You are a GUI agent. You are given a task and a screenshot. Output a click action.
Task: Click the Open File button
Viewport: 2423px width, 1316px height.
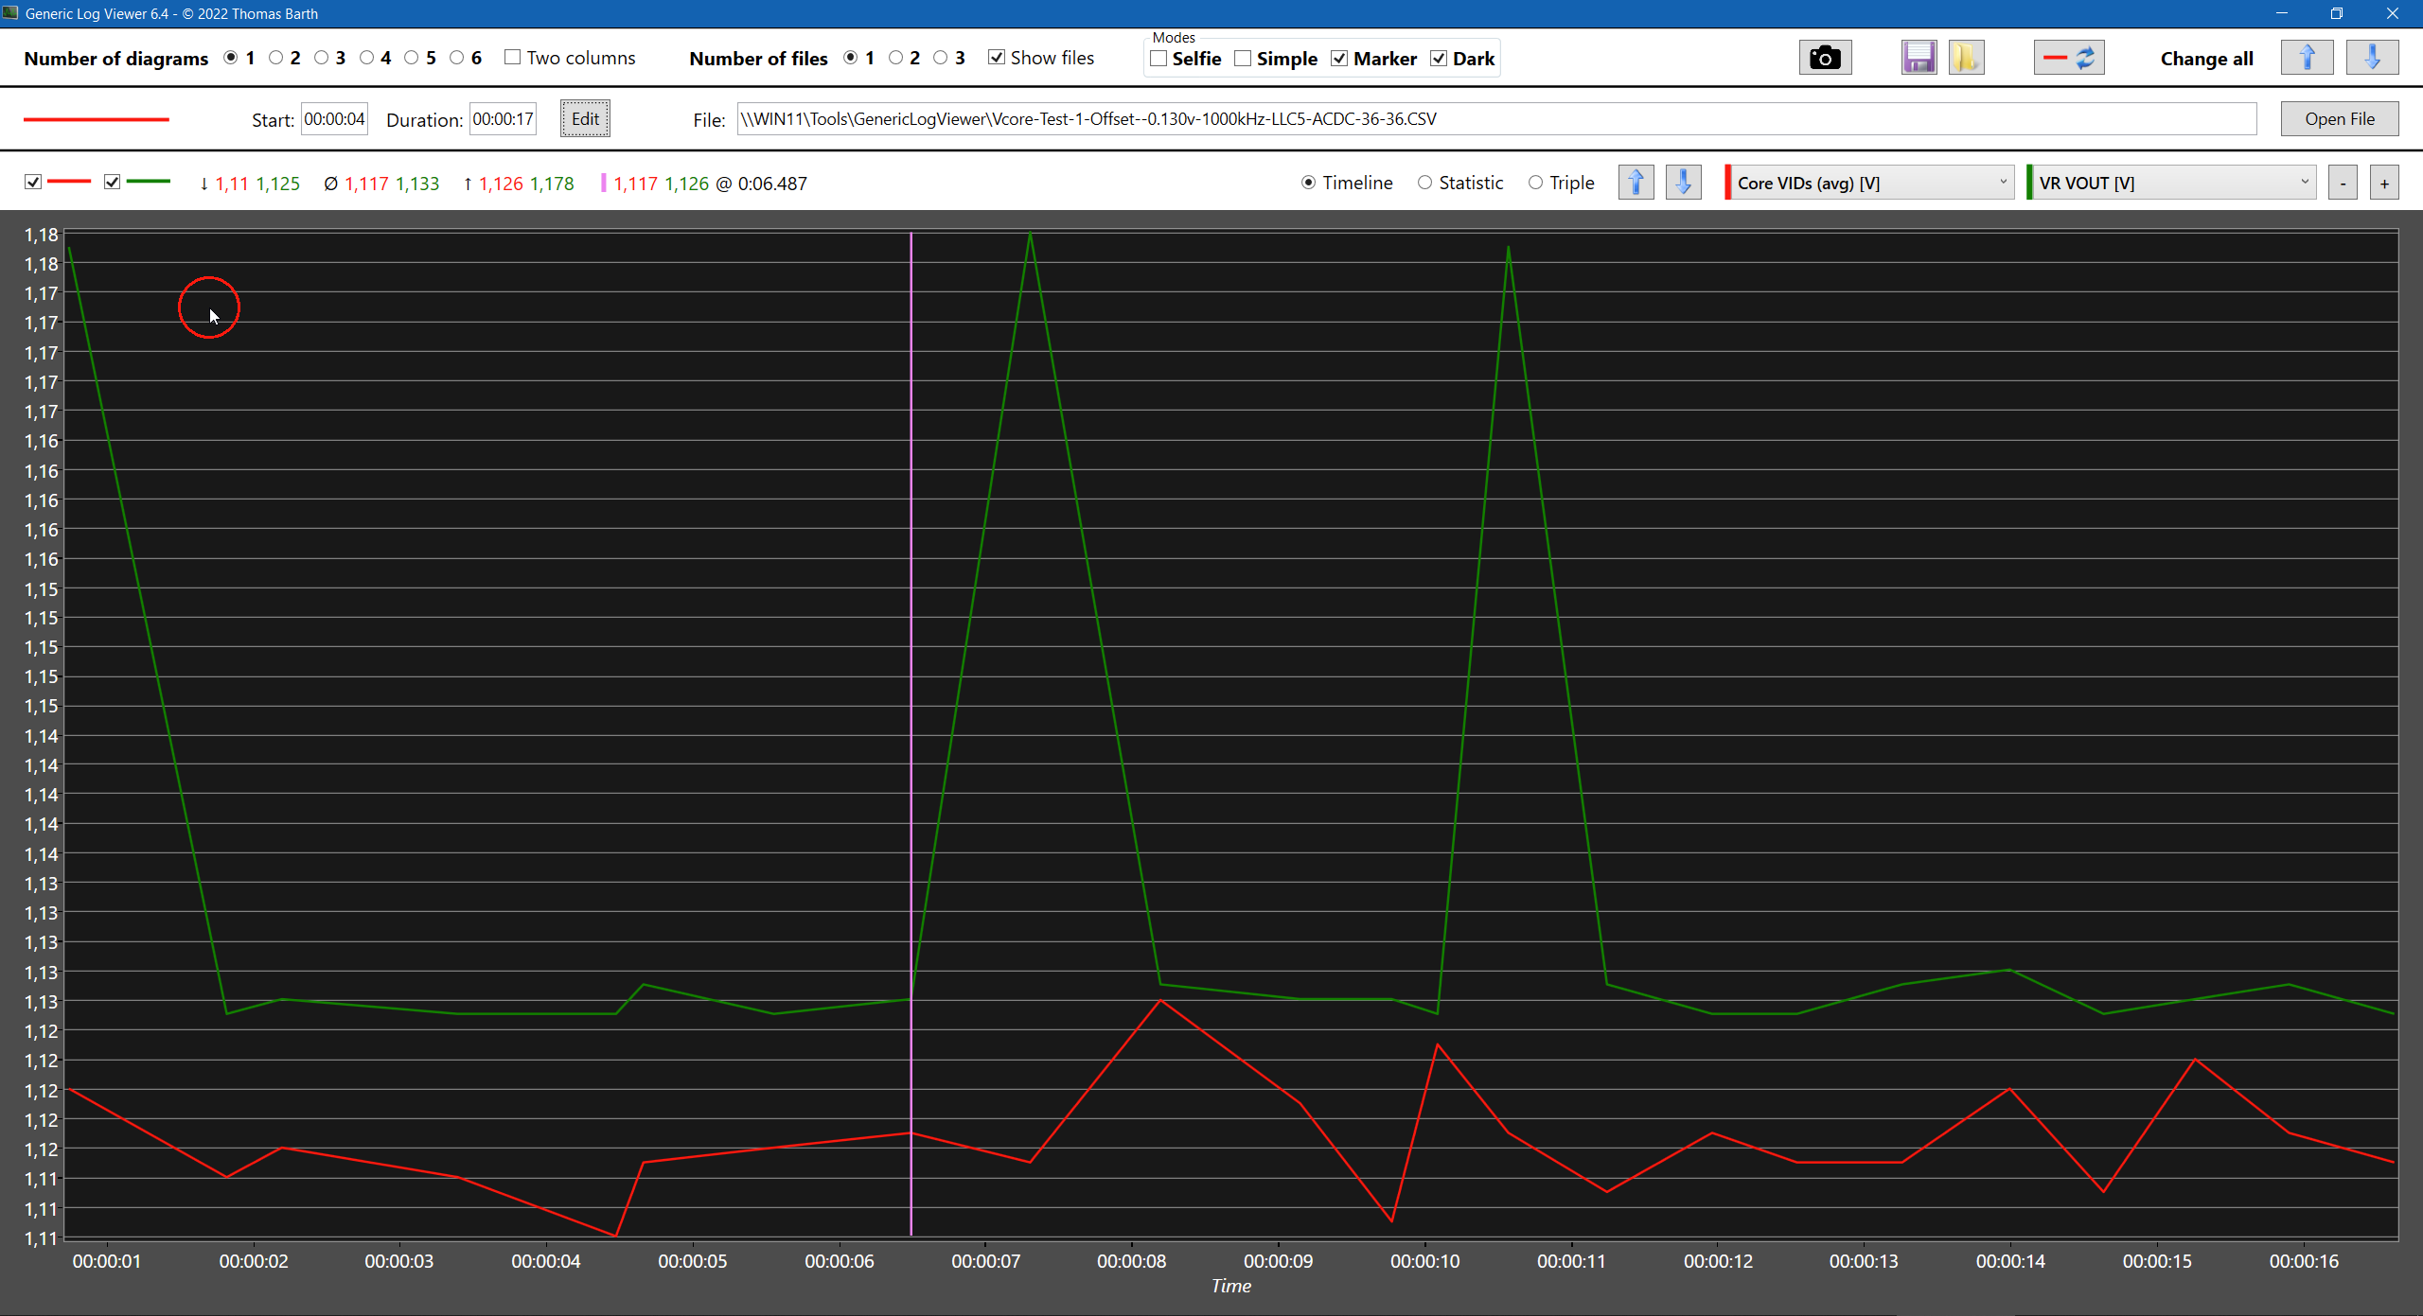[2339, 119]
